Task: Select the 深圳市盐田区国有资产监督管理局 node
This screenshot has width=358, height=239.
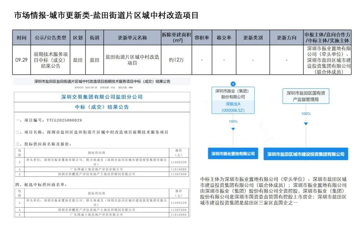Action: pyautogui.click(x=306, y=96)
